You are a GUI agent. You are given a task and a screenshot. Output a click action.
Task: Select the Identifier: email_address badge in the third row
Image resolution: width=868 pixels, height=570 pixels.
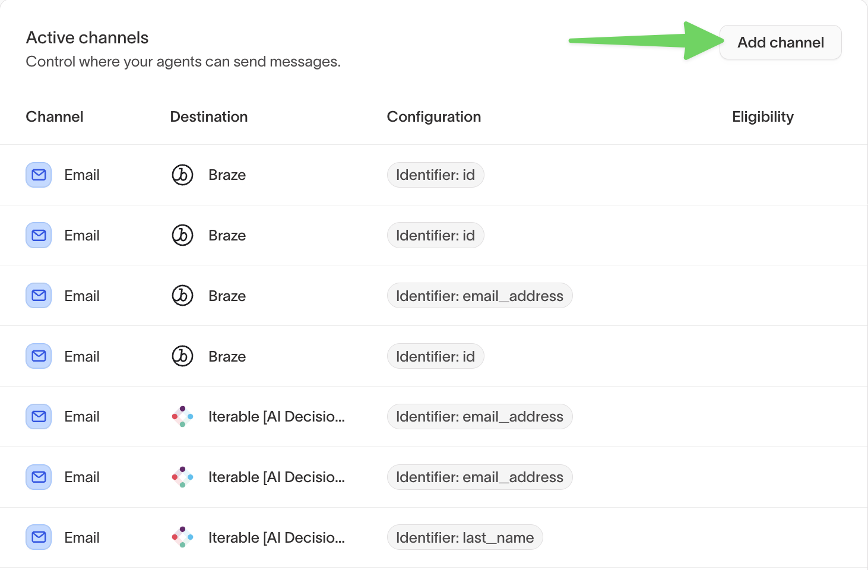pos(480,296)
